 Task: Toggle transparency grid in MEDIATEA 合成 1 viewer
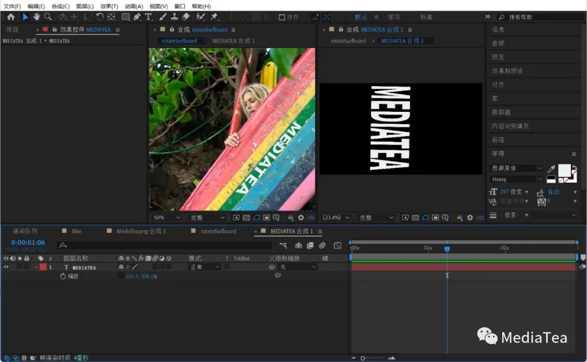click(415, 218)
